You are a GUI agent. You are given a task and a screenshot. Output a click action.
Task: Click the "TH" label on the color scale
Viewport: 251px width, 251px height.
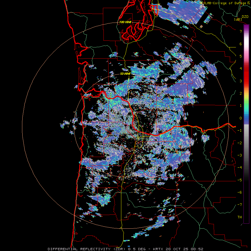(x=240, y=217)
